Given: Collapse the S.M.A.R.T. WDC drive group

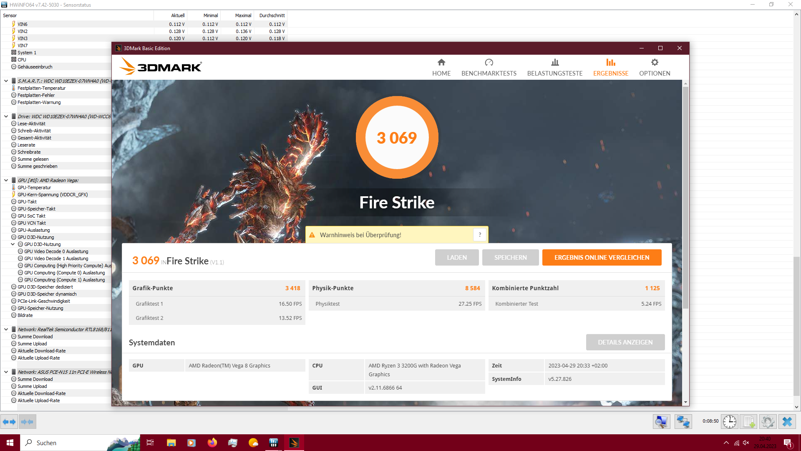Looking at the screenshot, I should coord(6,81).
